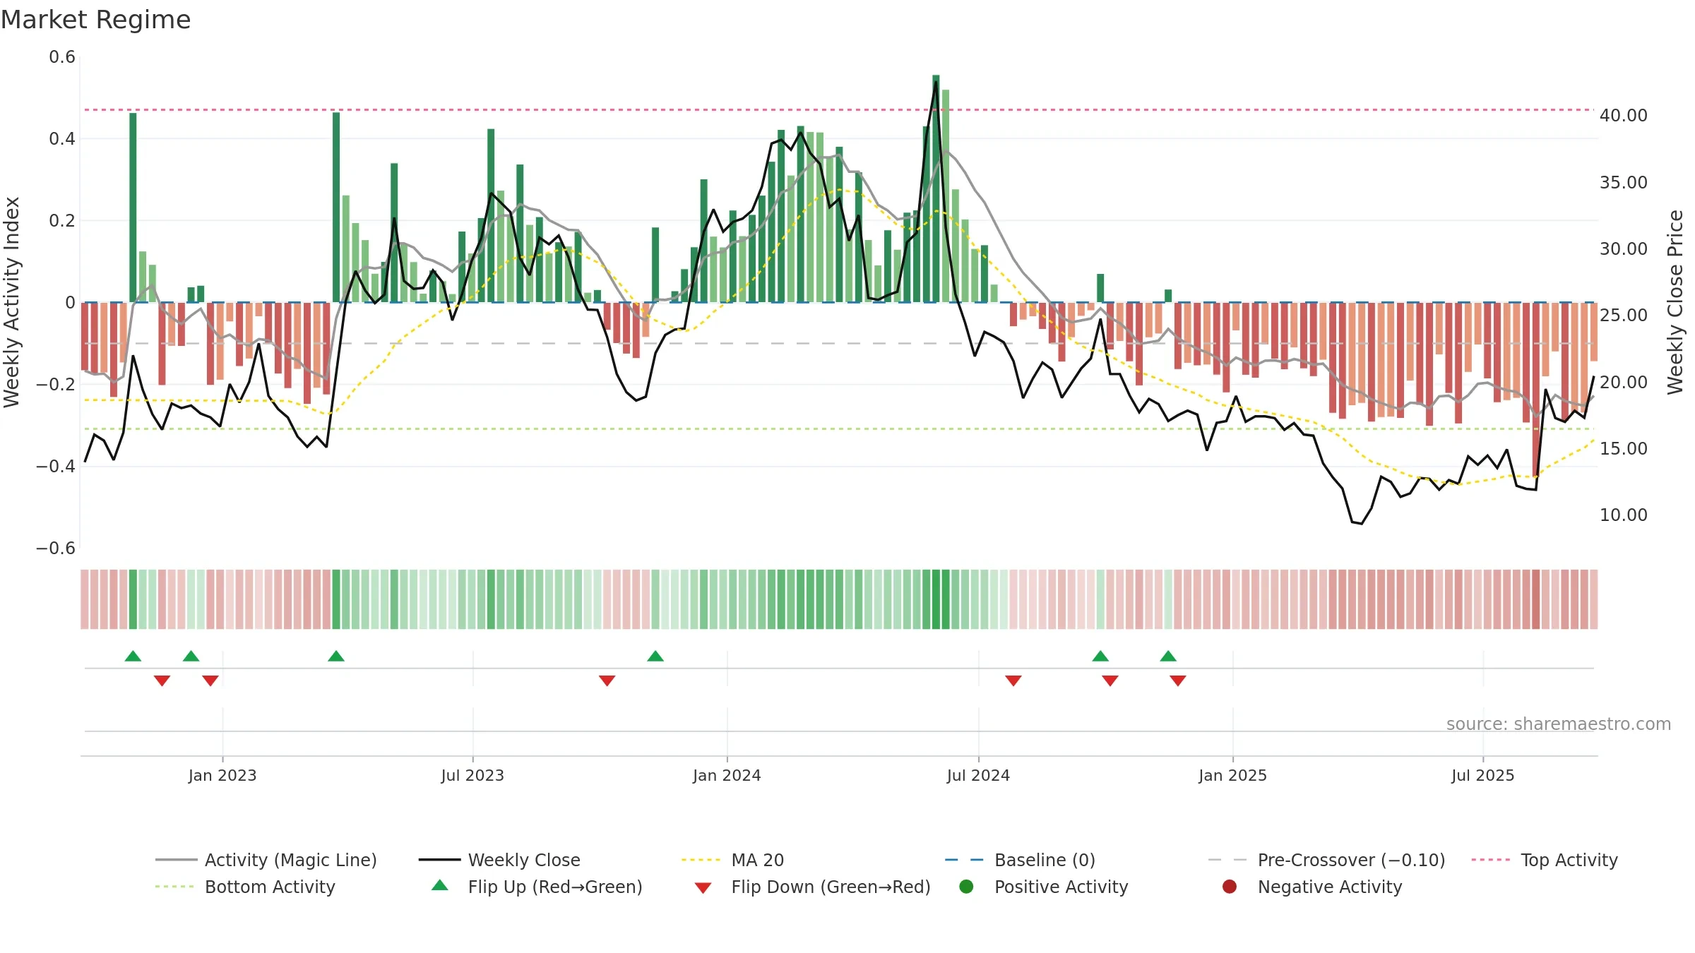
Task: Click the 0.6 activity axis tick
Action: (x=62, y=56)
